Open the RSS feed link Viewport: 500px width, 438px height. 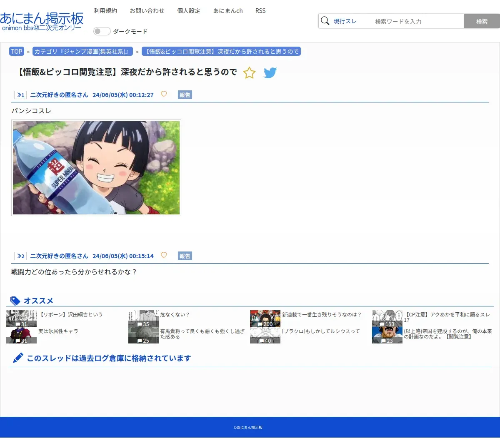click(260, 11)
